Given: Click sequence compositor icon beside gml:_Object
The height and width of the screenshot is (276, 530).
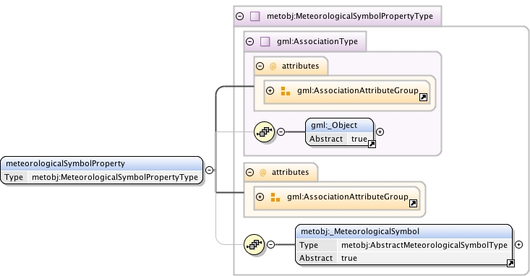Looking at the screenshot, I should click(264, 131).
